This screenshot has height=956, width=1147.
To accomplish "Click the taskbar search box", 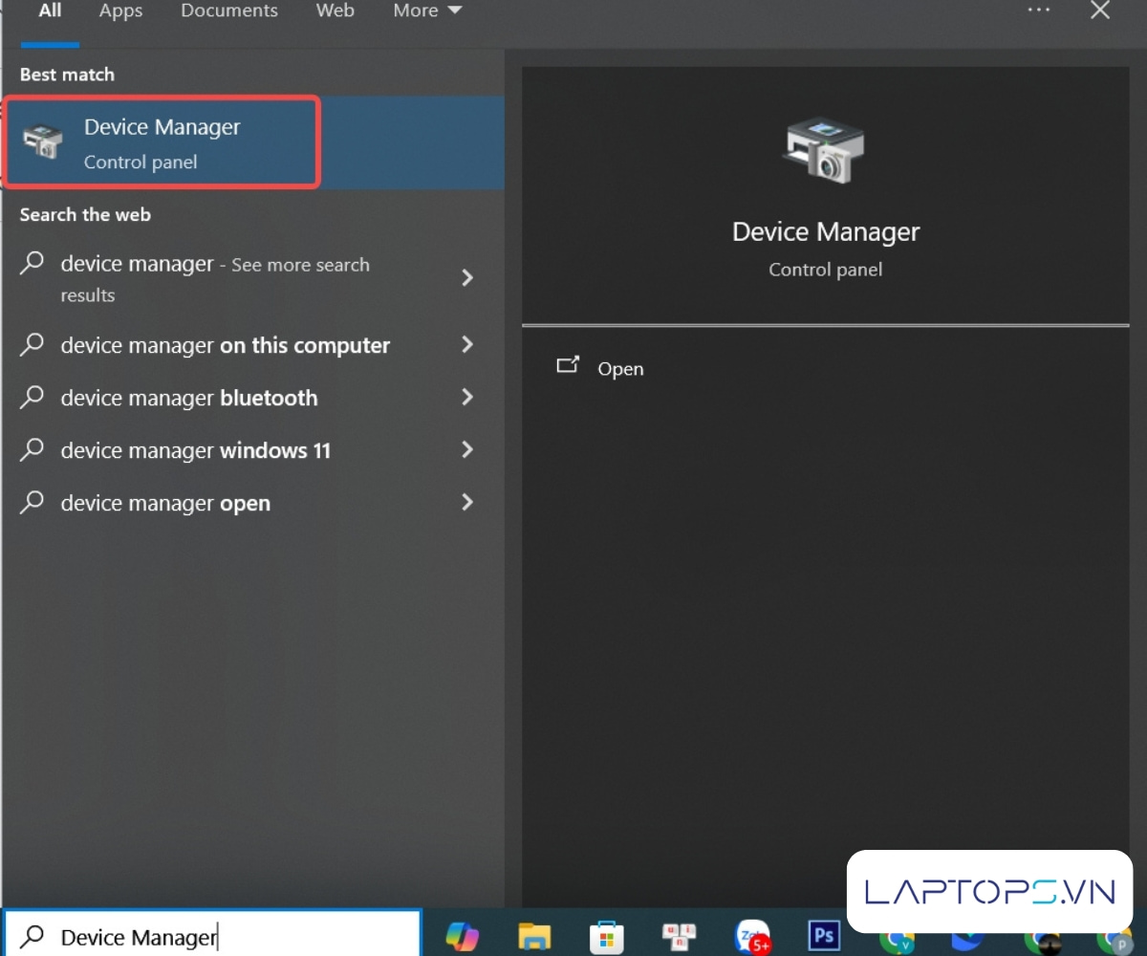I will (211, 935).
